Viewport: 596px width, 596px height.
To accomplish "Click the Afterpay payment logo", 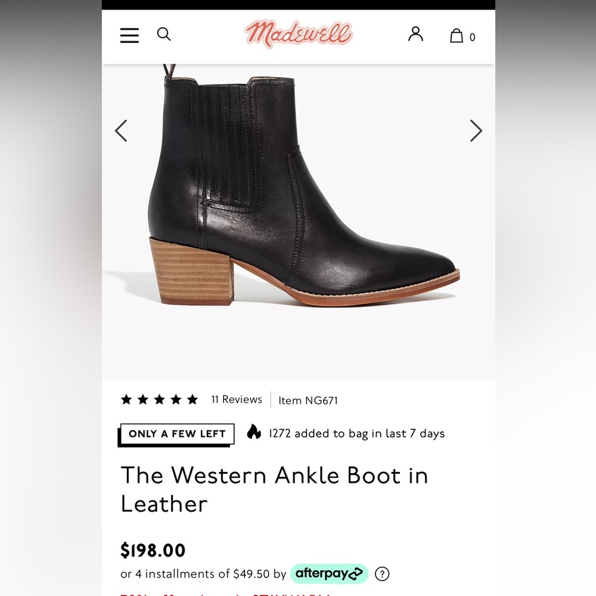I will (329, 573).
